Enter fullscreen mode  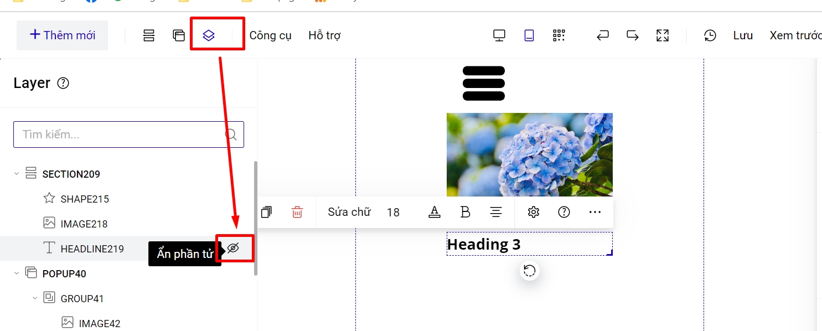click(x=663, y=35)
